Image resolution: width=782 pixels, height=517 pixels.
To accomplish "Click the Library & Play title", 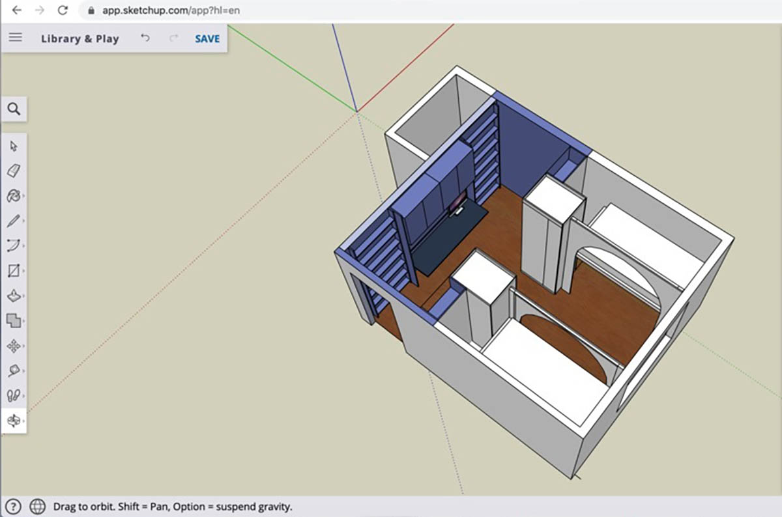I will (x=80, y=38).
